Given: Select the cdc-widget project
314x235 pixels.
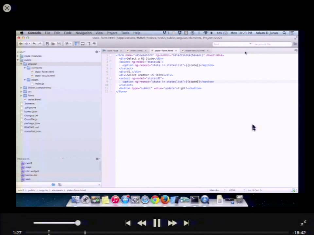Looking at the screenshot, I should pos(32,171).
